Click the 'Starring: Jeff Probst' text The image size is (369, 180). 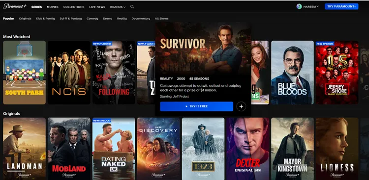point(174,97)
